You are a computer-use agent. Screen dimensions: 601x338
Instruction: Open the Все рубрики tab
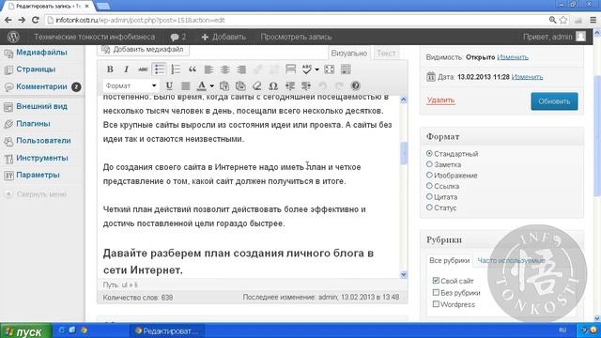pos(449,260)
